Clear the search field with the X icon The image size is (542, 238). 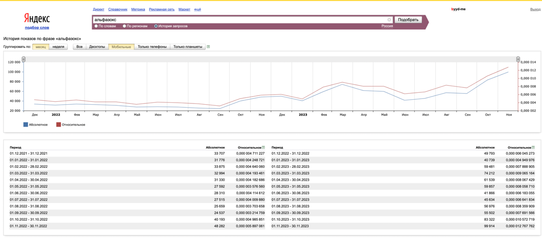click(x=389, y=20)
